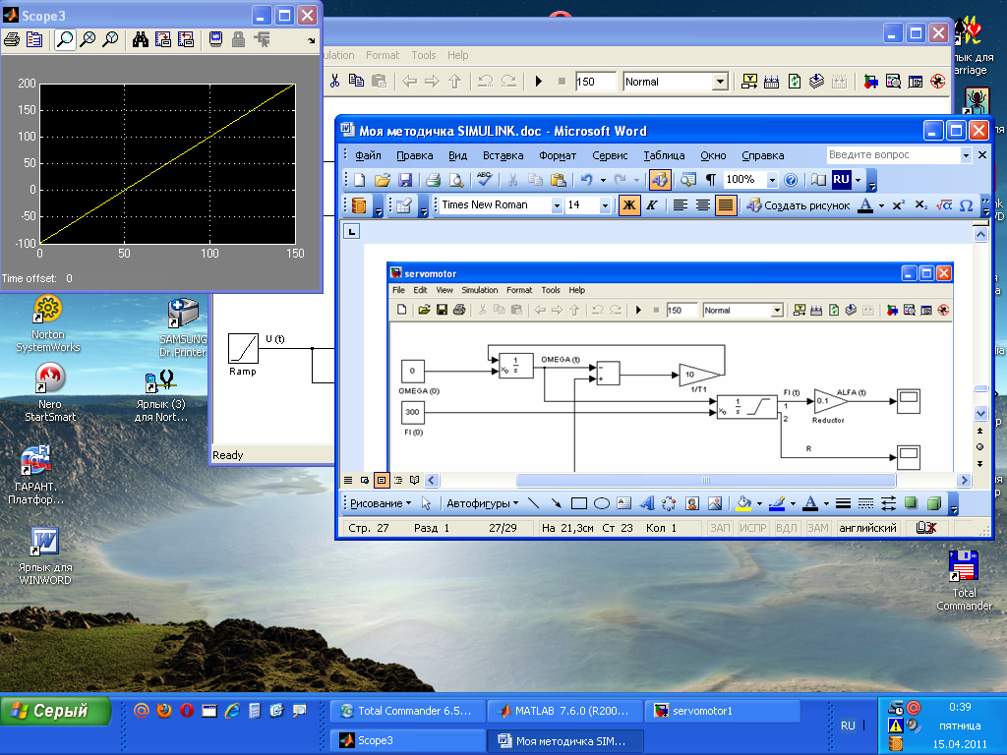Toggle floating scope icon in Scope3
Viewport: 1007px width, 755px height.
(215, 39)
